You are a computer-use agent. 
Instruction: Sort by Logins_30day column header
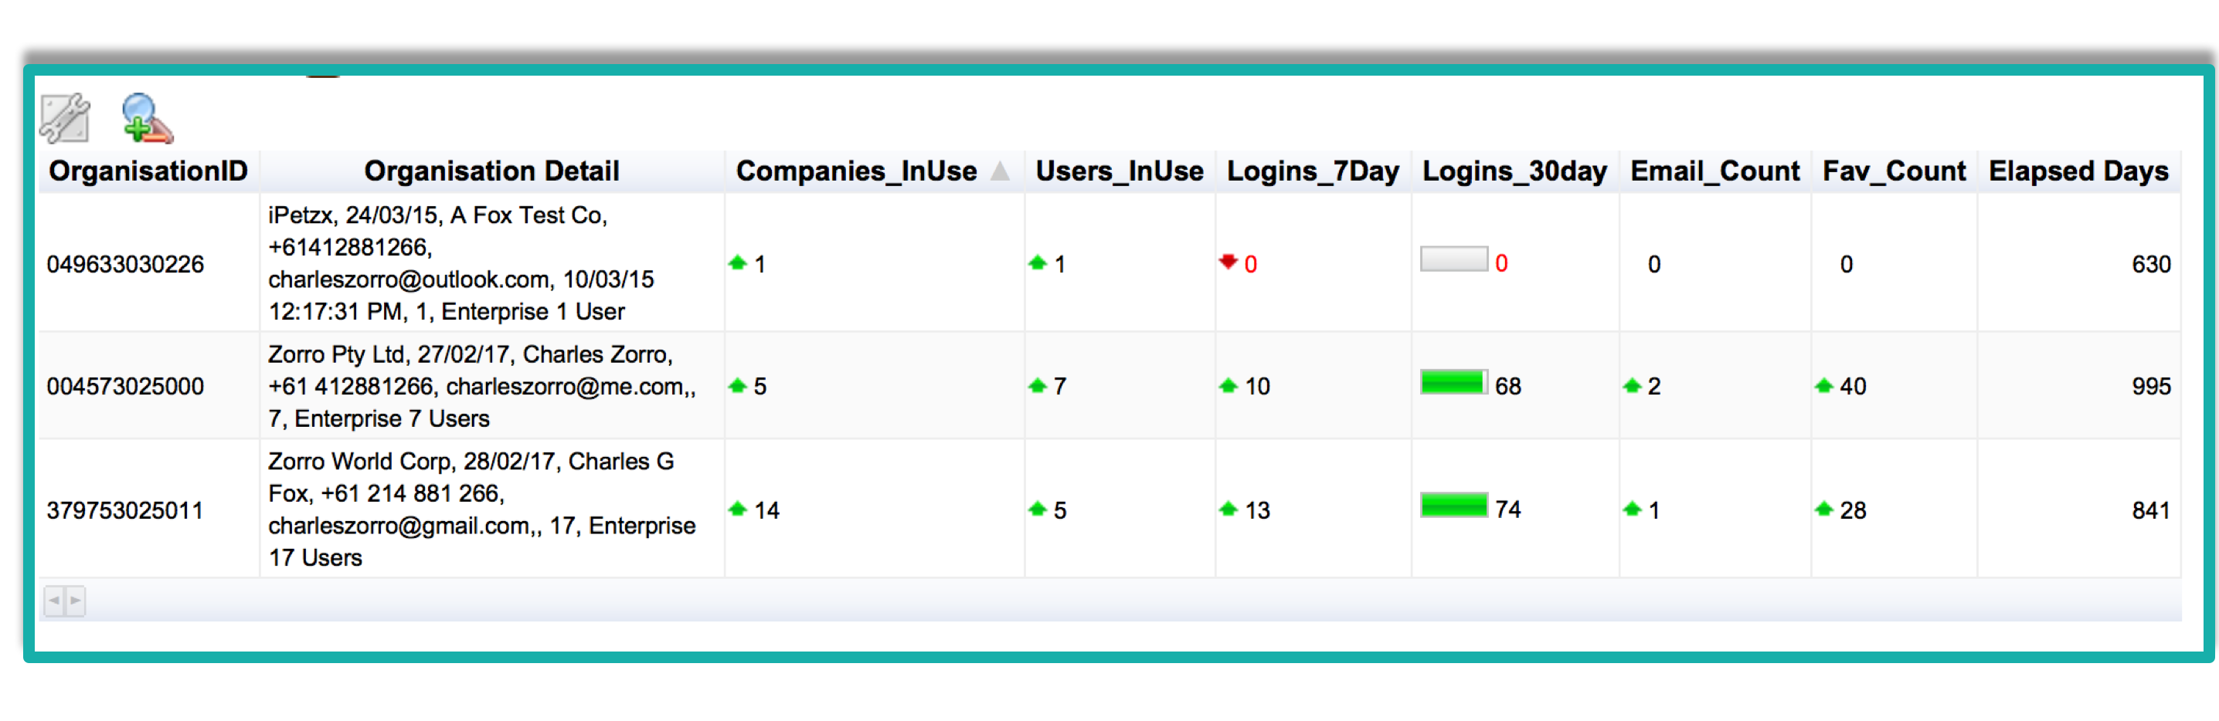click(1514, 171)
